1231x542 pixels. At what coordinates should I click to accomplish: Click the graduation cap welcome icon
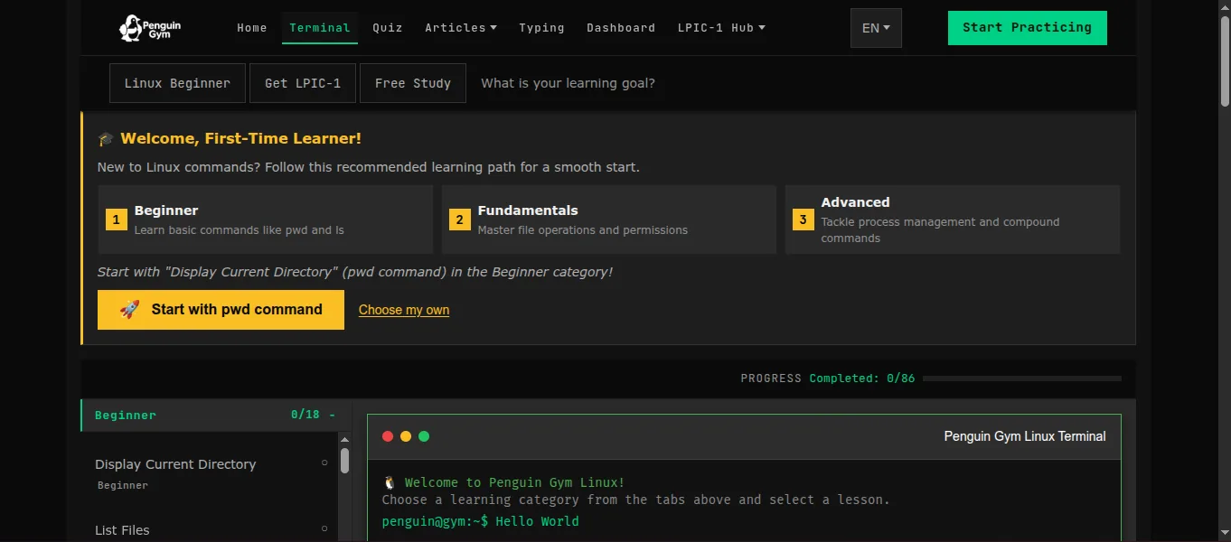click(x=106, y=139)
